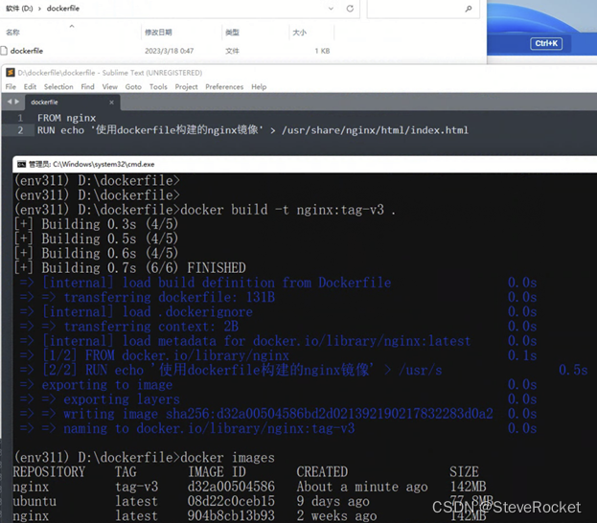Open the Goto menu in Sublime Text
Viewport: 597px width, 523px height.
point(133,87)
